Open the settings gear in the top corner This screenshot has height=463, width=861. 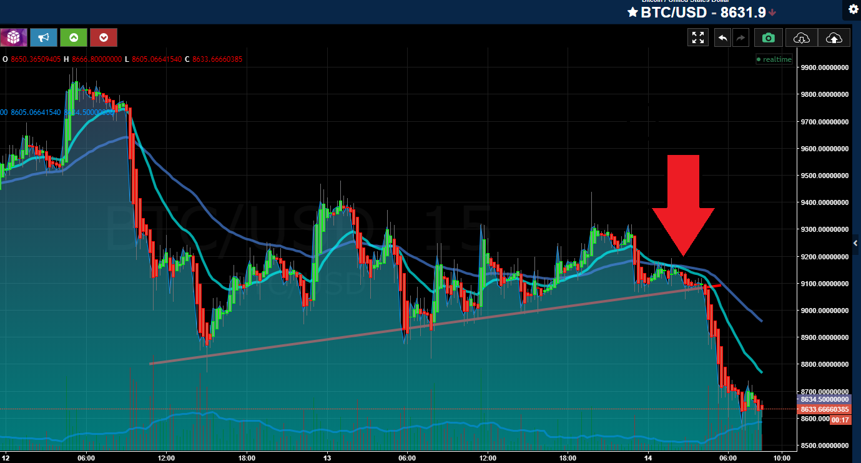tap(854, 8)
